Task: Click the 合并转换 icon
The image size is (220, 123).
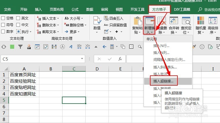Action: [174, 21]
